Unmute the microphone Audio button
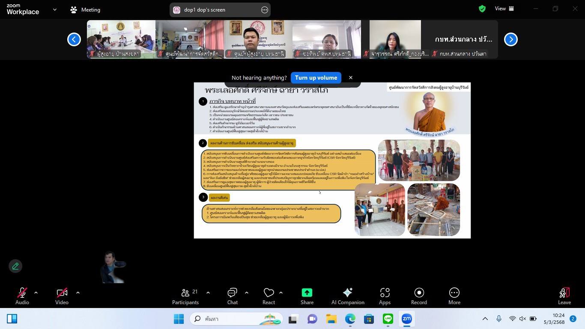The width and height of the screenshot is (585, 329). click(22, 296)
